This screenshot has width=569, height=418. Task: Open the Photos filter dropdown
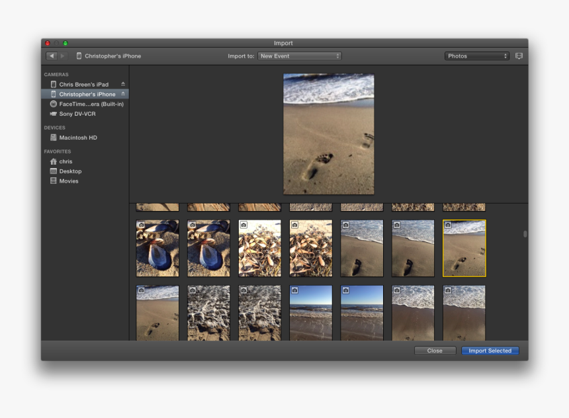click(476, 56)
